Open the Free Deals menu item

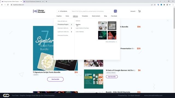114,16
